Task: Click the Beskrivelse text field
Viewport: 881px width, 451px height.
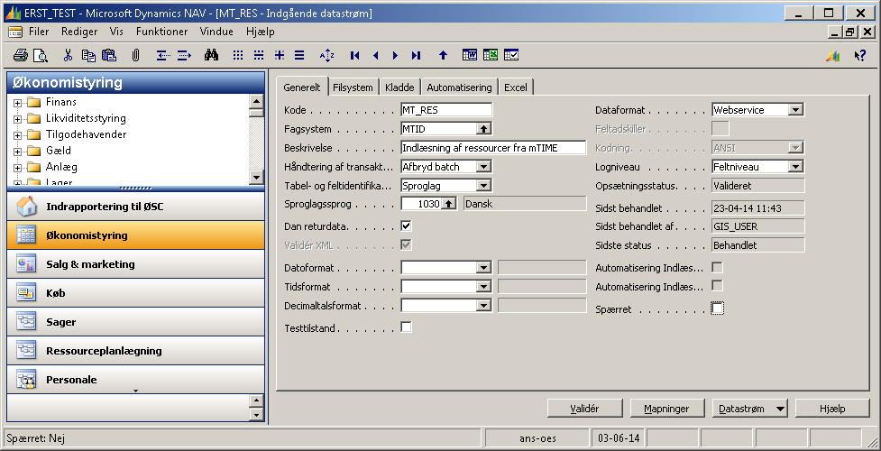Action: [x=493, y=148]
